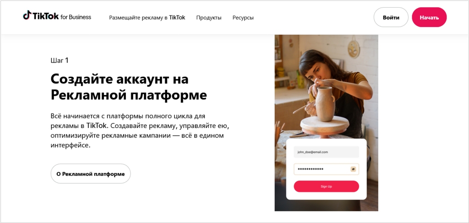Click the "Создайте аккаунт на Рекламной платформе" heading
The height and width of the screenshot is (223, 469).
[129, 87]
